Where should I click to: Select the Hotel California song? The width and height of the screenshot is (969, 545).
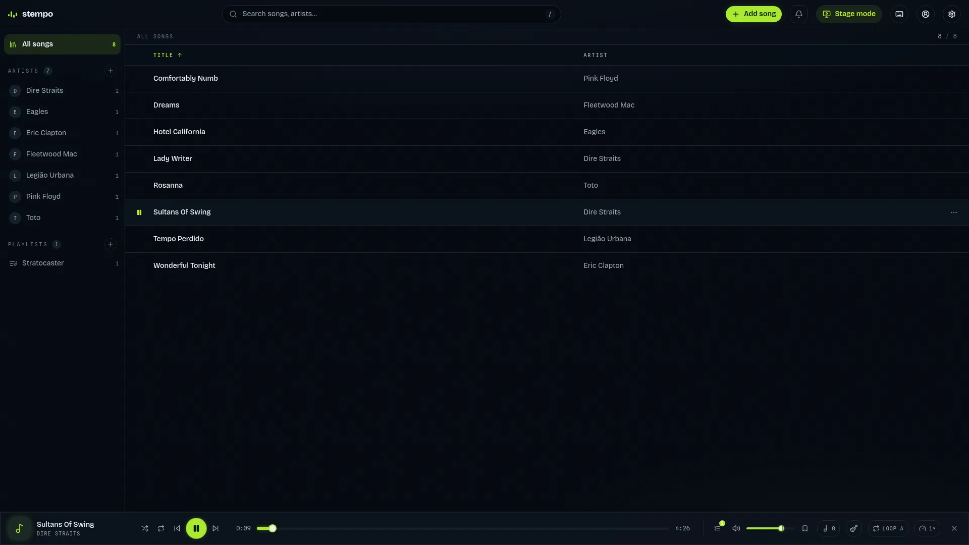click(x=547, y=132)
